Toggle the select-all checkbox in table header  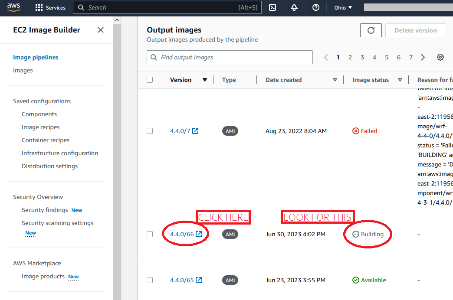150,80
